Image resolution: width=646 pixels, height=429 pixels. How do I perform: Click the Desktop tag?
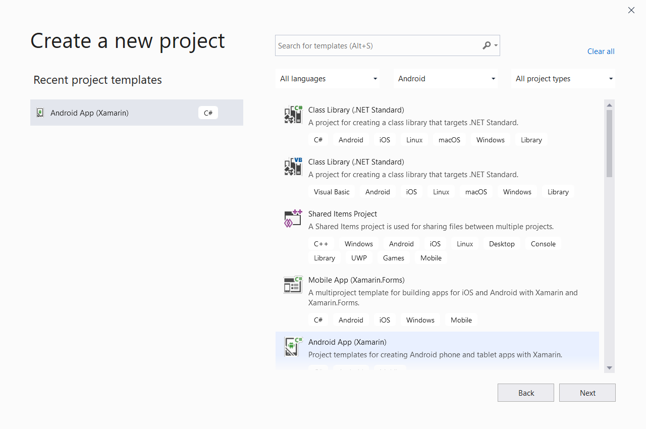[x=502, y=244]
